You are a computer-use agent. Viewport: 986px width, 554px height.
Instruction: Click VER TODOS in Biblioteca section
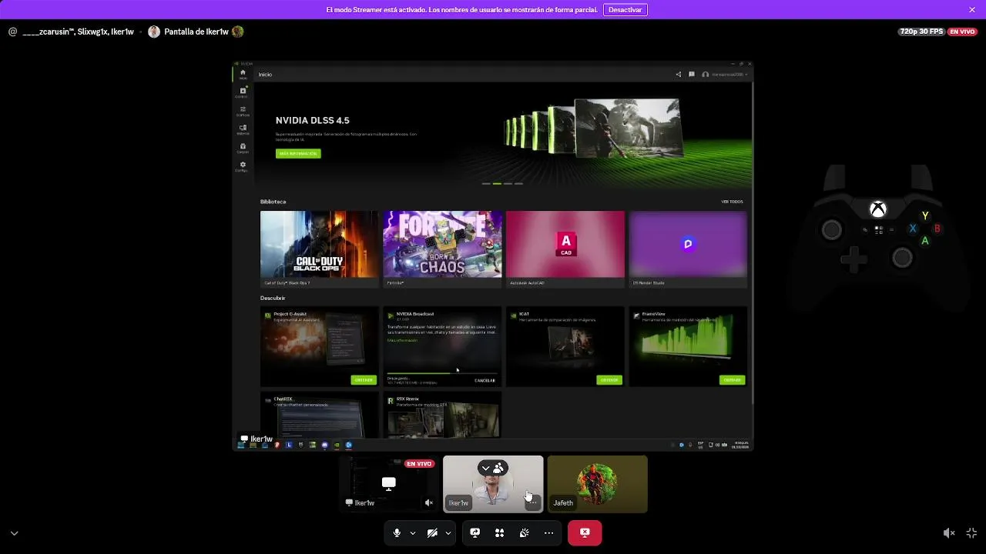point(732,202)
